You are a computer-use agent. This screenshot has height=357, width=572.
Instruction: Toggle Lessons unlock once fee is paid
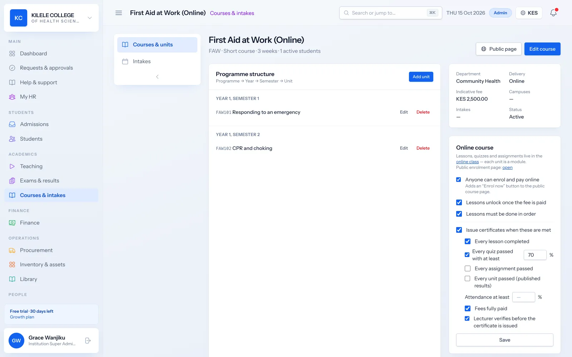(459, 202)
